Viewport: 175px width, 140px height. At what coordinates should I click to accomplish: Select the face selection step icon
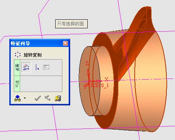coord(26,67)
